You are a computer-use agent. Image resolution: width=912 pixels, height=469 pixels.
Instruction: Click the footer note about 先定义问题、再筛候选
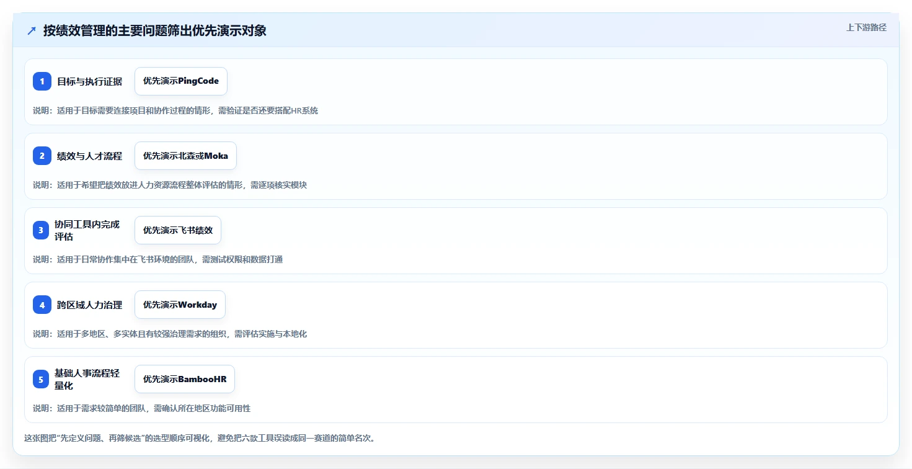point(200,438)
